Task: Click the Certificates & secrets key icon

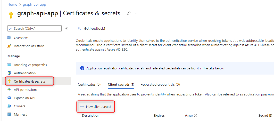Action: click(x=9, y=81)
